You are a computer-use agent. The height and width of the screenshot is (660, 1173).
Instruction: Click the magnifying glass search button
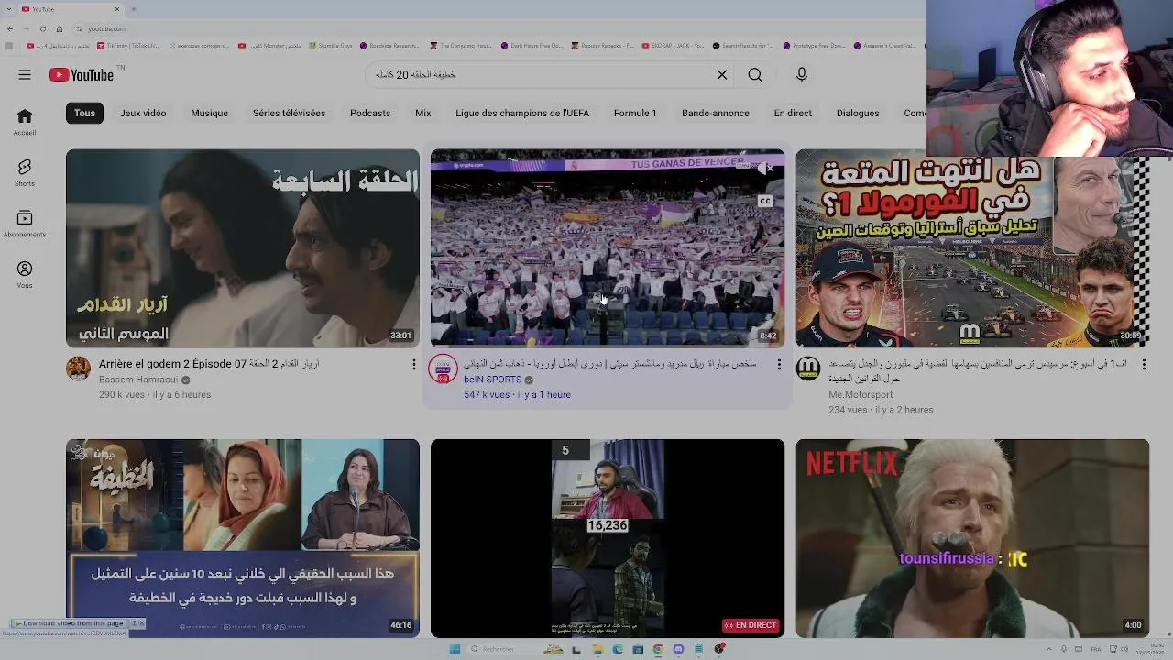(x=755, y=75)
